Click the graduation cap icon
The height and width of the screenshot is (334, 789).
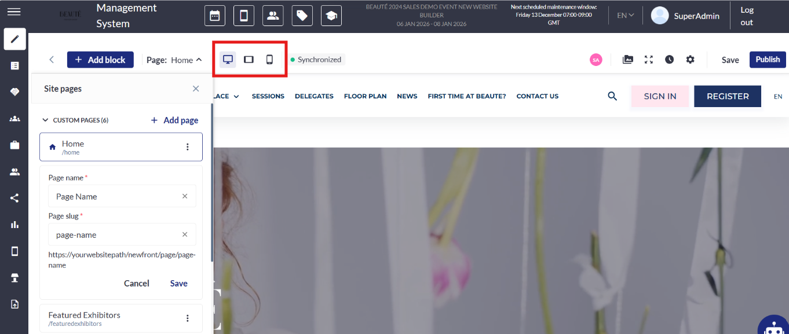pos(331,16)
